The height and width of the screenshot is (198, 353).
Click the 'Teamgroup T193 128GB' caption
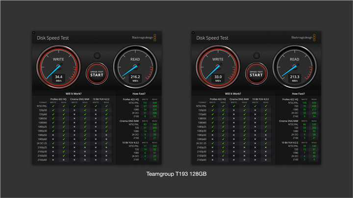(x=176, y=174)
